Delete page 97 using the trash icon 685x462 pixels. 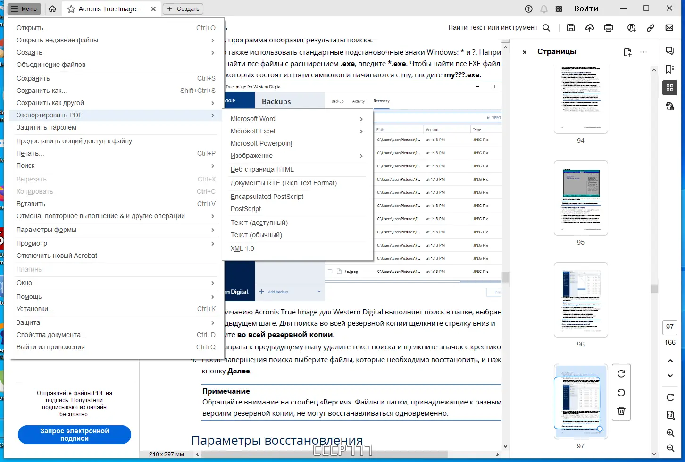(x=621, y=411)
